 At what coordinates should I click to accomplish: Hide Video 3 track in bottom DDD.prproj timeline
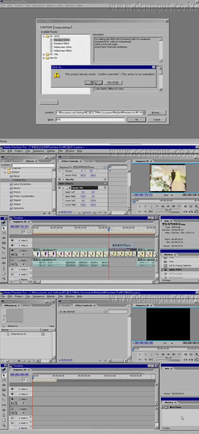pos(12,389)
